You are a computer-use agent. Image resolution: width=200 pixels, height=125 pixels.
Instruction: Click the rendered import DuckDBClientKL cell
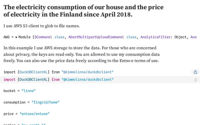58,72
